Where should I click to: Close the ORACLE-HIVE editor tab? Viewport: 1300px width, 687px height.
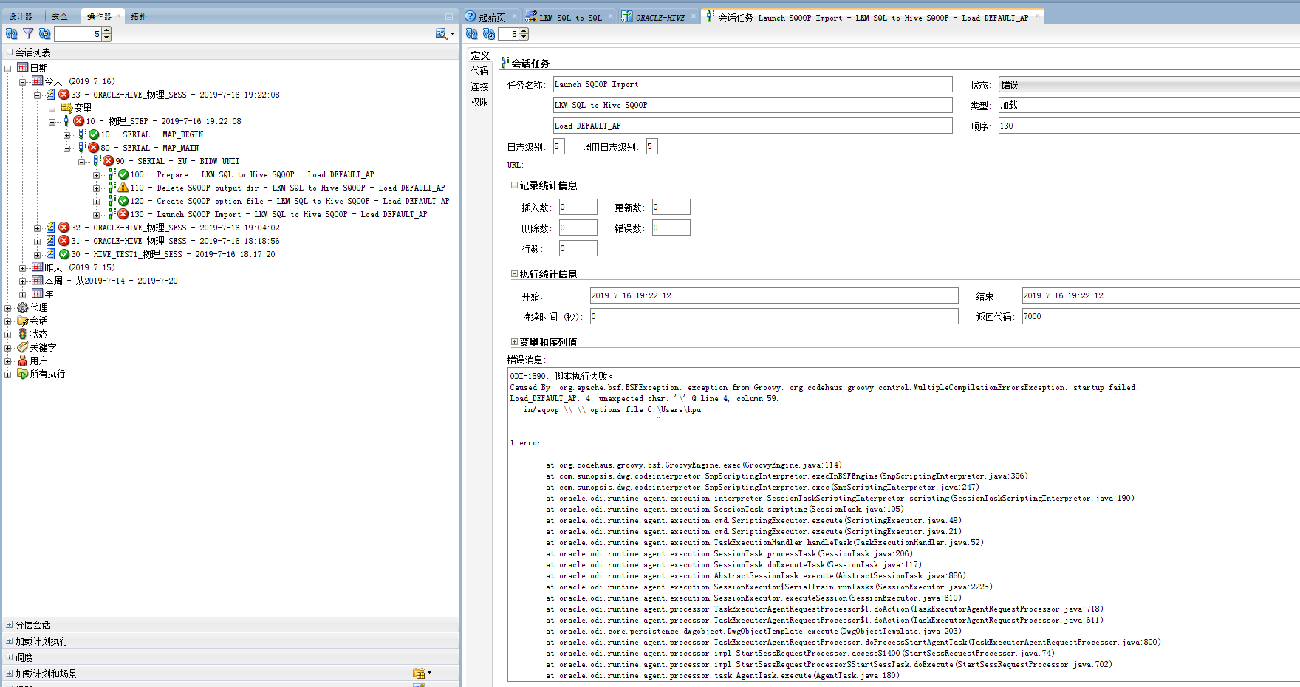(x=694, y=16)
